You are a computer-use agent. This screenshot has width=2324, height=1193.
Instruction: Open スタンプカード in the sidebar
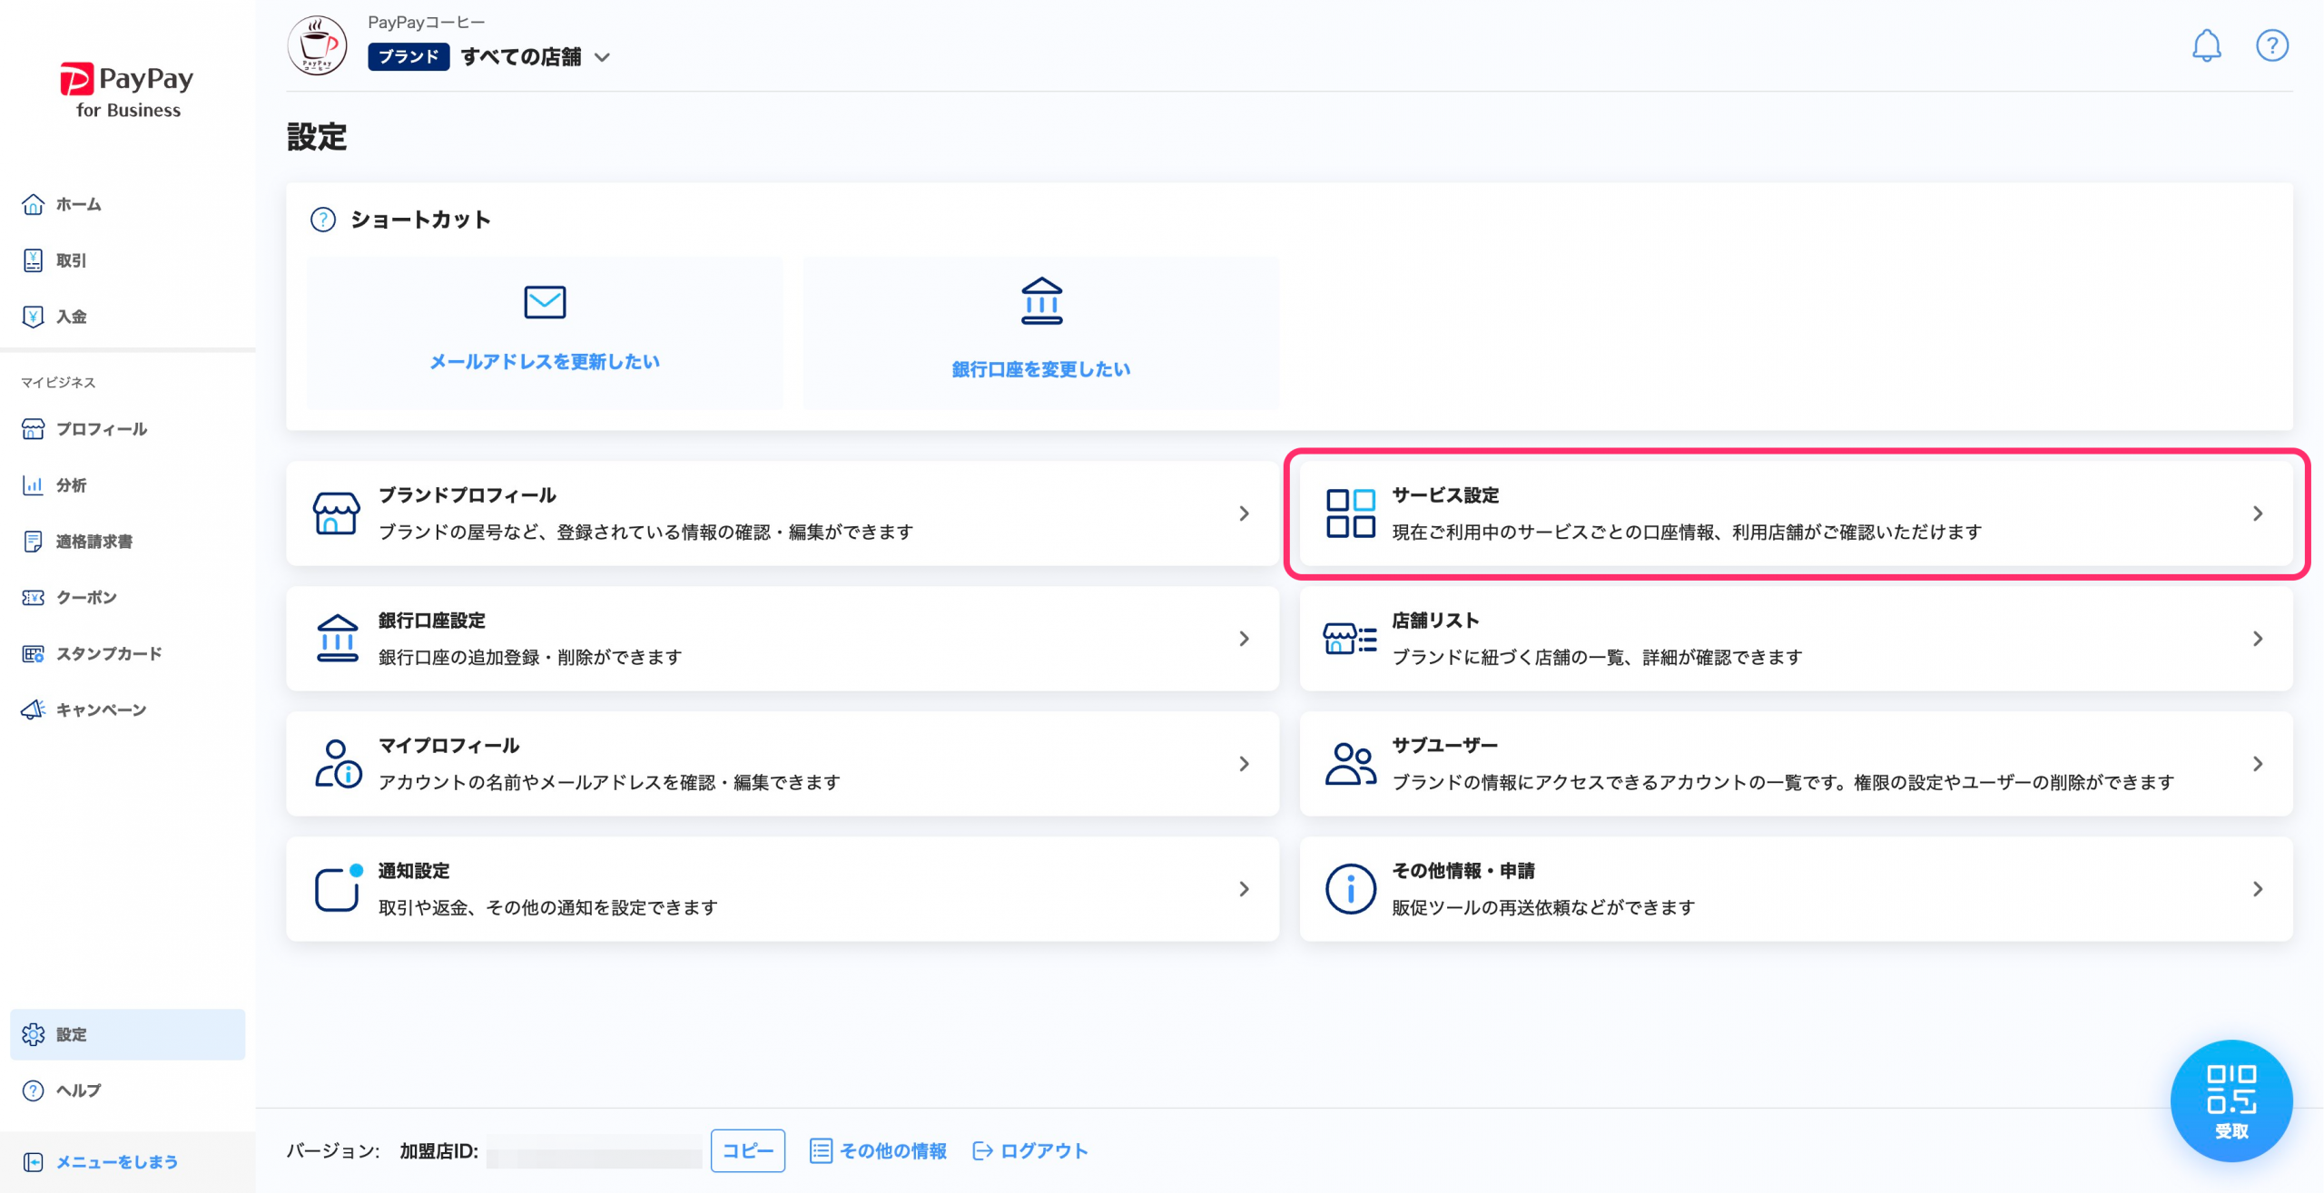[109, 654]
